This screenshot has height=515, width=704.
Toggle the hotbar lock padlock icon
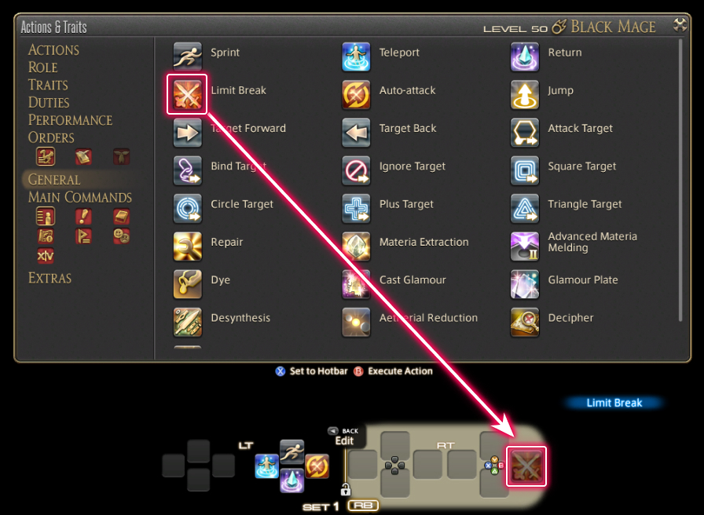click(345, 489)
